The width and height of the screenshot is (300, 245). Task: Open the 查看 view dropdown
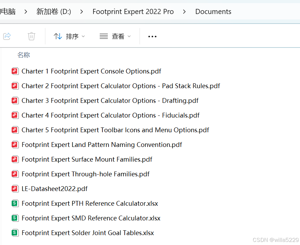coord(115,36)
